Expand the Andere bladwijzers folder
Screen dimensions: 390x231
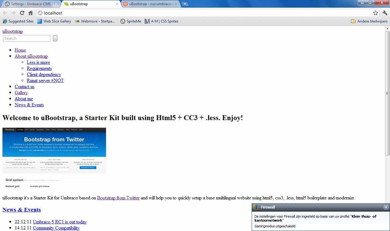(x=369, y=21)
